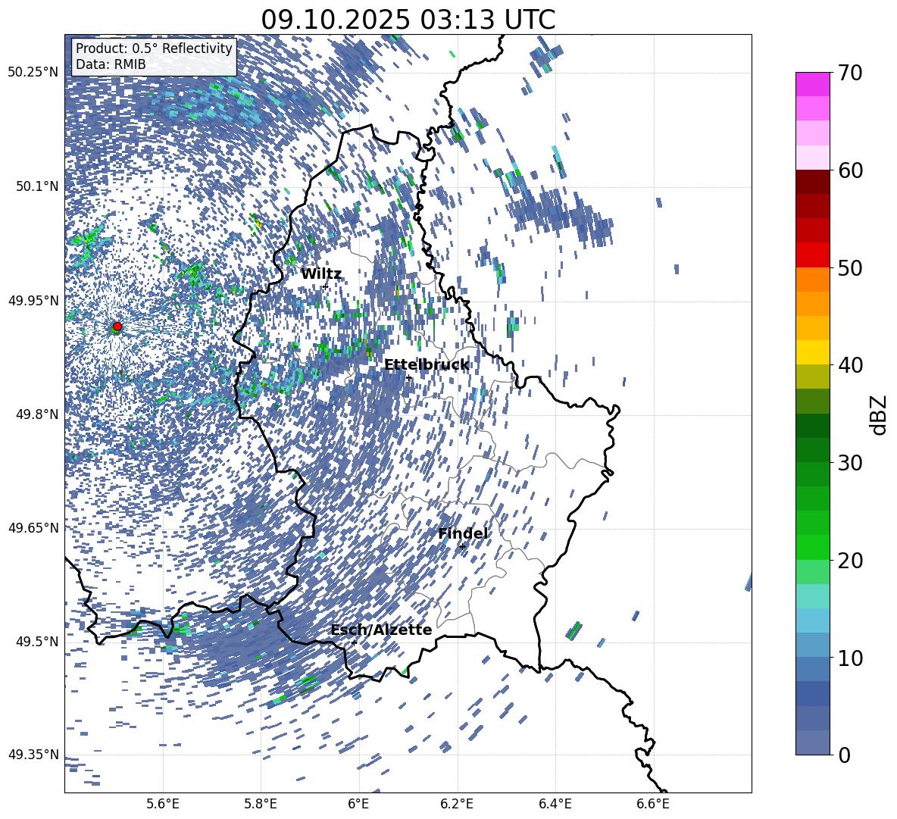
Task: Click the colorbar tick label 60
Action: point(850,170)
